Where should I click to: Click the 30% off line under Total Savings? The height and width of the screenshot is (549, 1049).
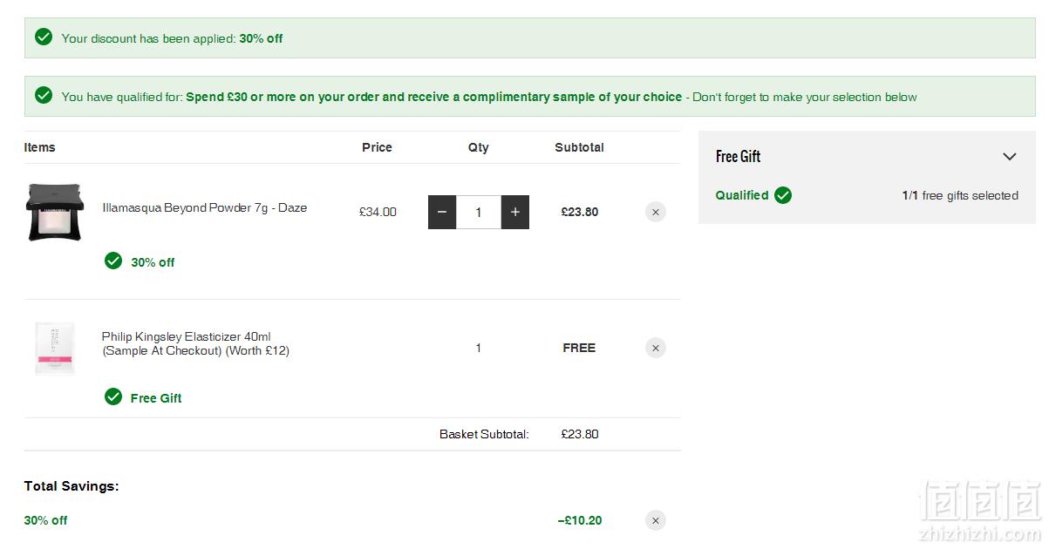pyautogui.click(x=45, y=520)
